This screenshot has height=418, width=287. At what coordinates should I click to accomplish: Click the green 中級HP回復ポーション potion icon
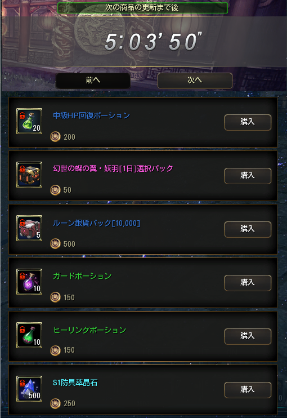click(29, 121)
